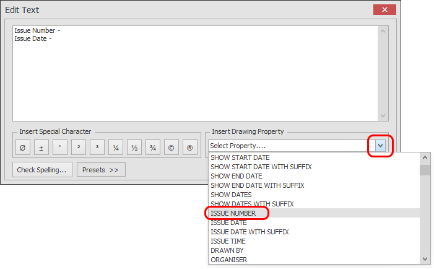Screen dimensions: 434x269
Task: Click the property list scrollbar thumb
Action: point(425,170)
